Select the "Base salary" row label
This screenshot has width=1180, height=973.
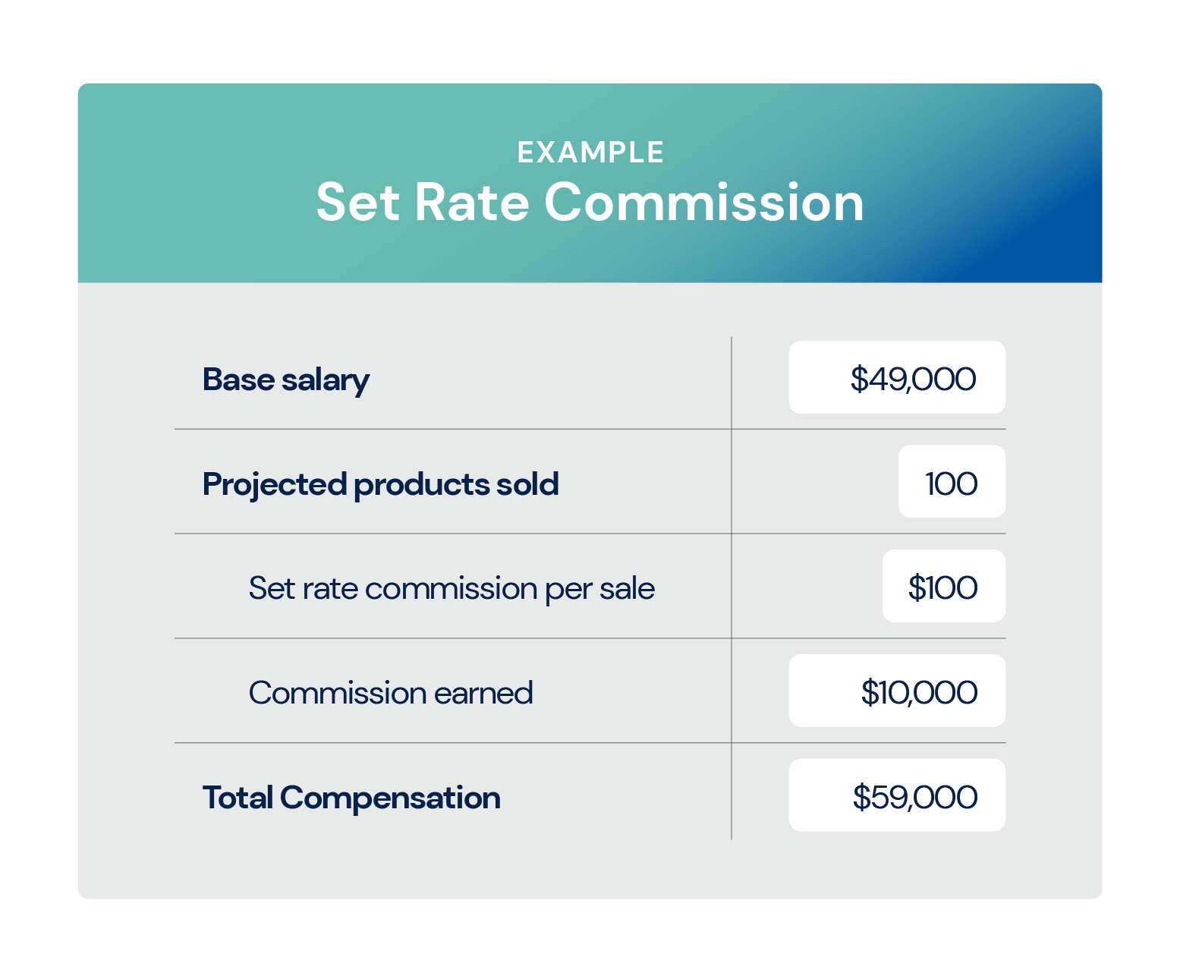pos(285,379)
